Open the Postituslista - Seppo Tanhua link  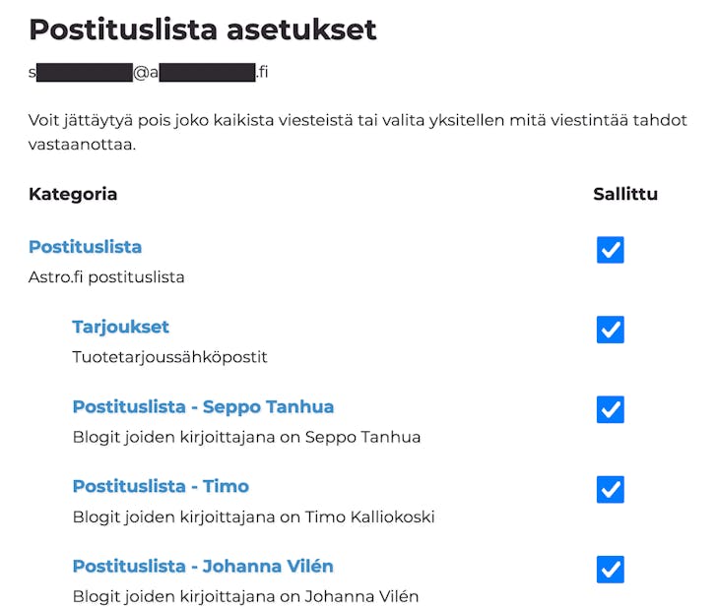[203, 406]
